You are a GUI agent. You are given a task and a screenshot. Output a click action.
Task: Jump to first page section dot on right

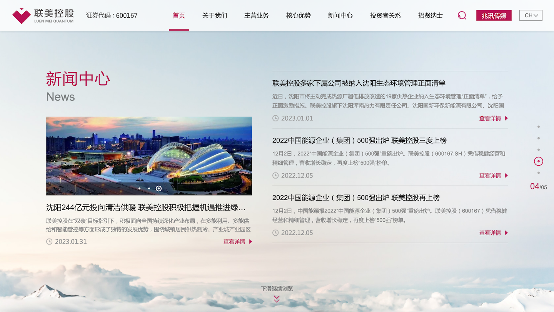click(x=538, y=127)
